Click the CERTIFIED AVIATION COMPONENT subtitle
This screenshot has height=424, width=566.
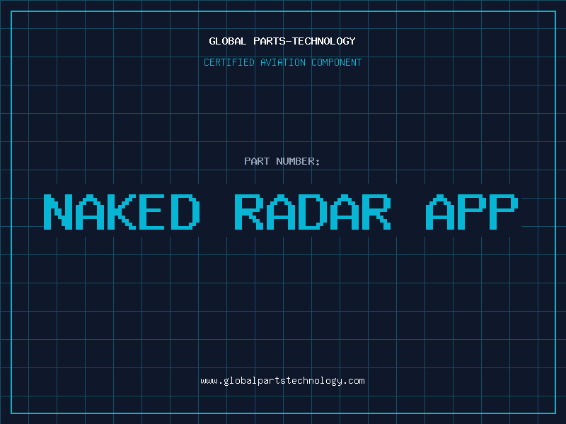click(282, 62)
